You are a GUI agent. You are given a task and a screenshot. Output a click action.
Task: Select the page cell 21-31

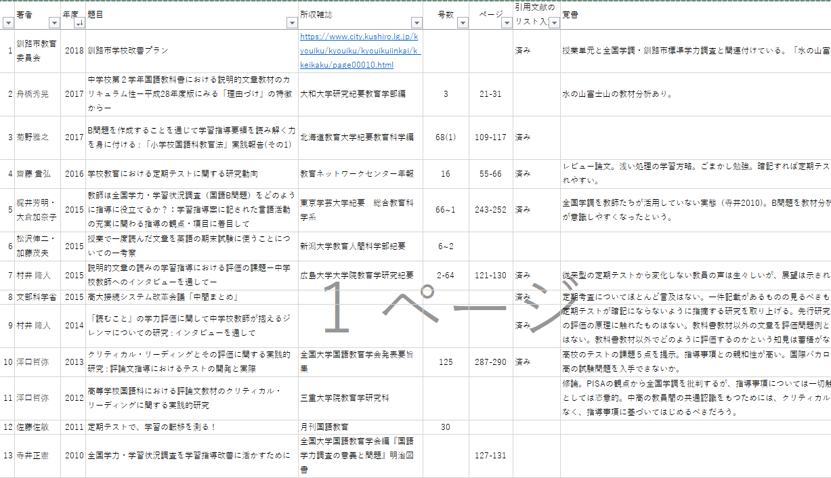tap(491, 94)
